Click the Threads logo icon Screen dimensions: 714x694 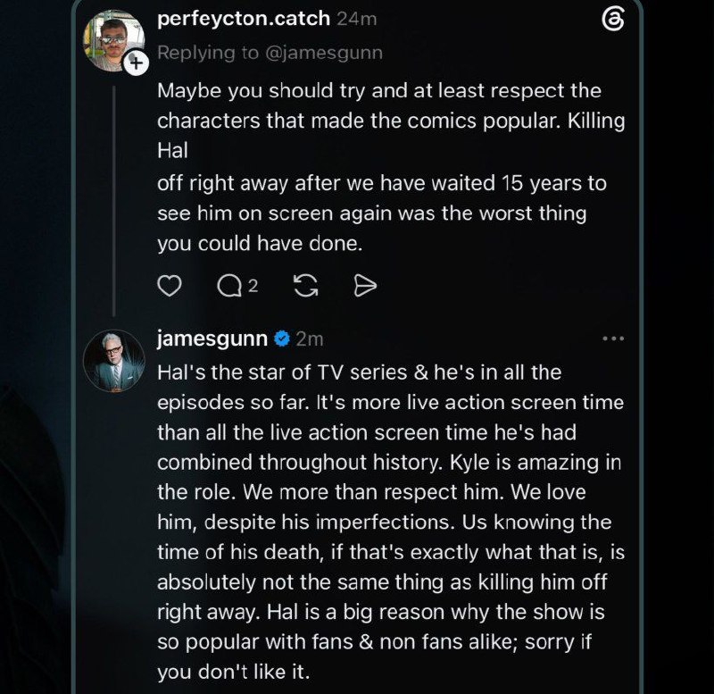pos(612,20)
